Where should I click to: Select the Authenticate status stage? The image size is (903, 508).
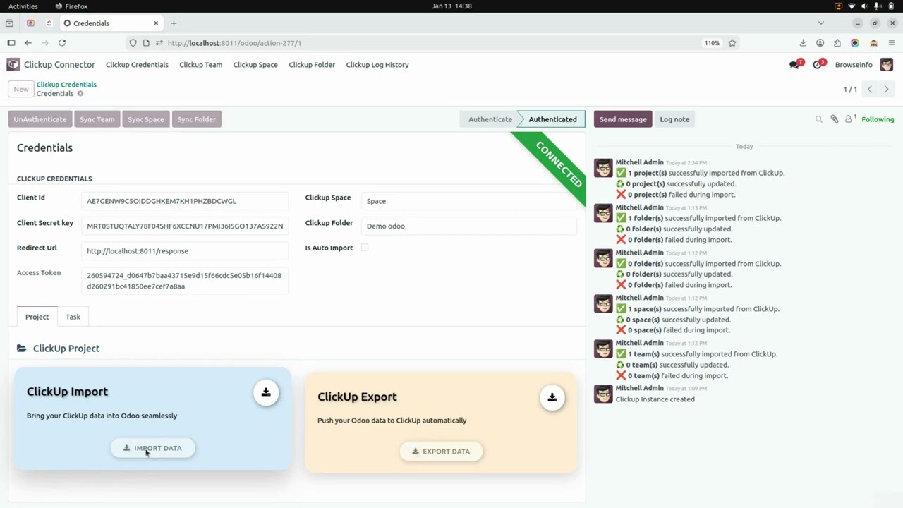(x=490, y=119)
